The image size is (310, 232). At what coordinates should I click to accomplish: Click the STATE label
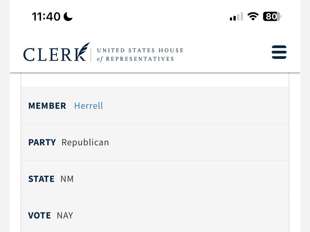coord(41,179)
